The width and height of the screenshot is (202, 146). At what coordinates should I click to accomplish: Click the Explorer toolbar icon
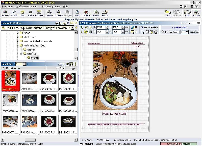(x=5, y=13)
